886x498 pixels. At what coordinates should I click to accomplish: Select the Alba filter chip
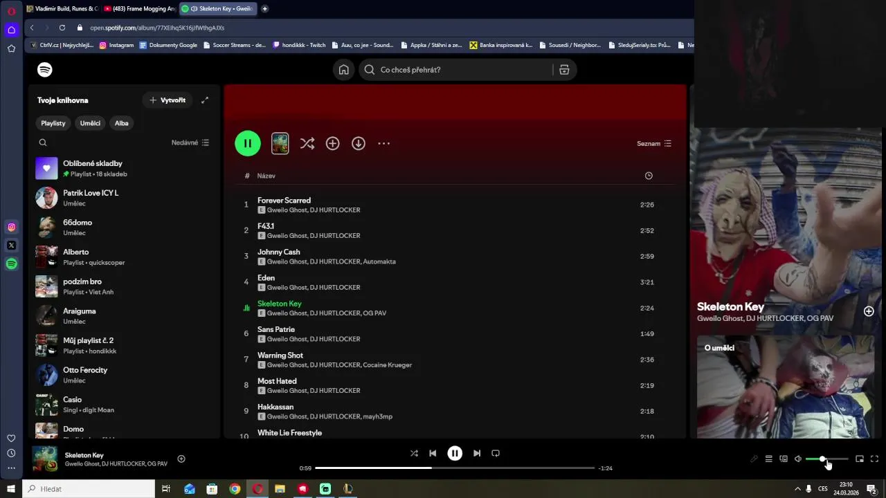[122, 123]
